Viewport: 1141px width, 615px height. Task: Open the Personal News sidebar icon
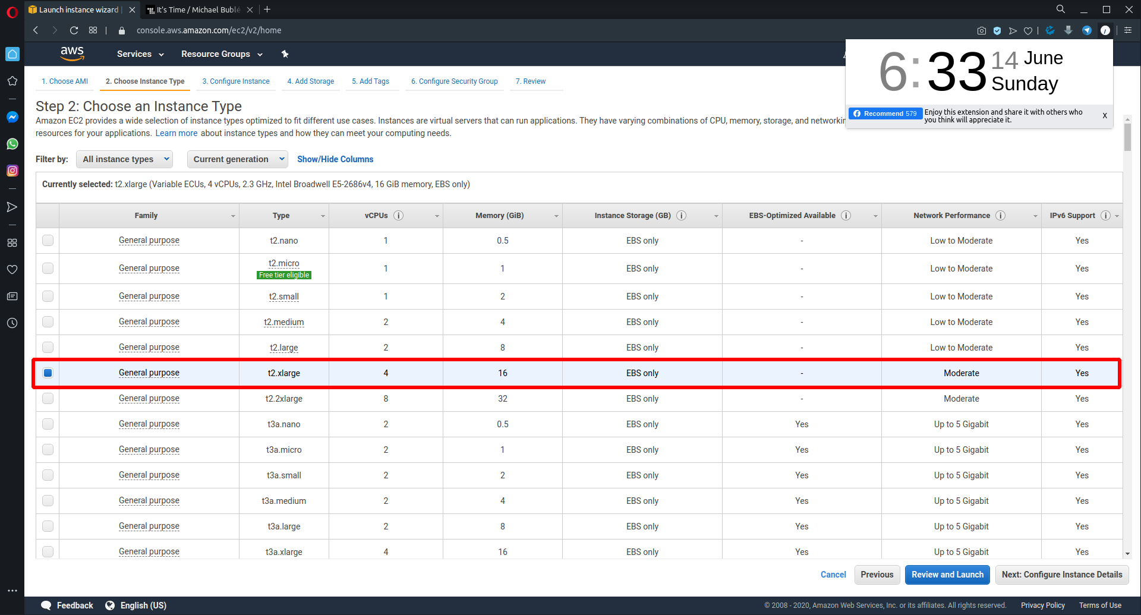[x=12, y=296]
